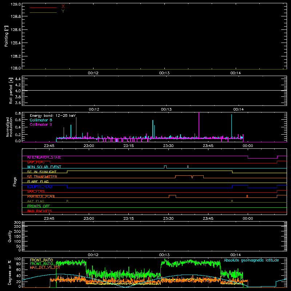Click the 4.0 tick on Roll period axis
The width and height of the screenshot is (291, 291).
pyautogui.click(x=18, y=91)
